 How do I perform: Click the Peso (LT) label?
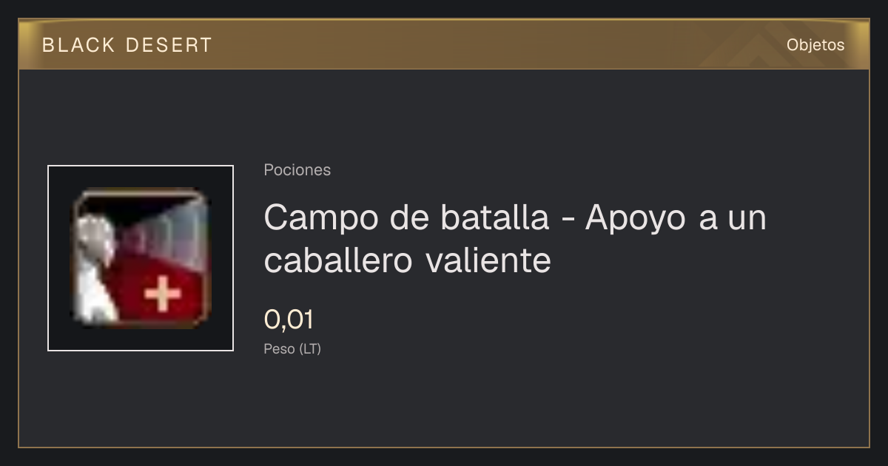(x=292, y=349)
